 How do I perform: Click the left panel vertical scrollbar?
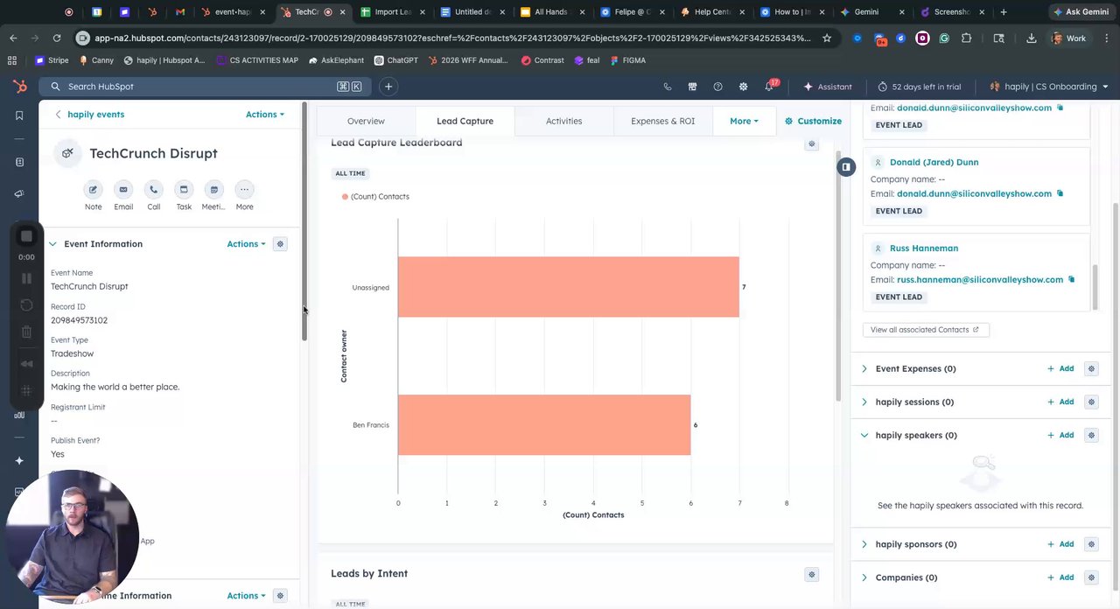pyautogui.click(x=304, y=223)
